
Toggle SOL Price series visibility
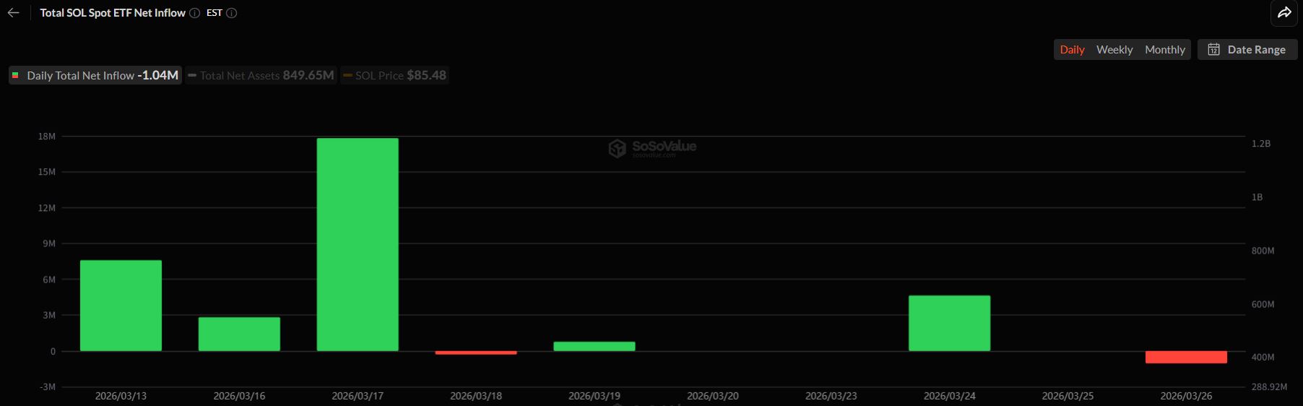(394, 75)
